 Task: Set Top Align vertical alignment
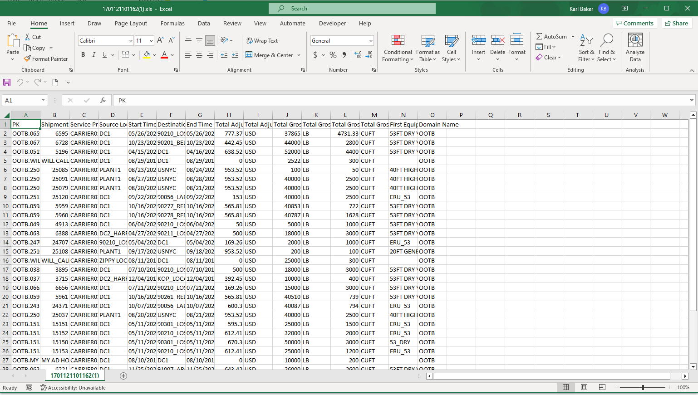pos(188,40)
